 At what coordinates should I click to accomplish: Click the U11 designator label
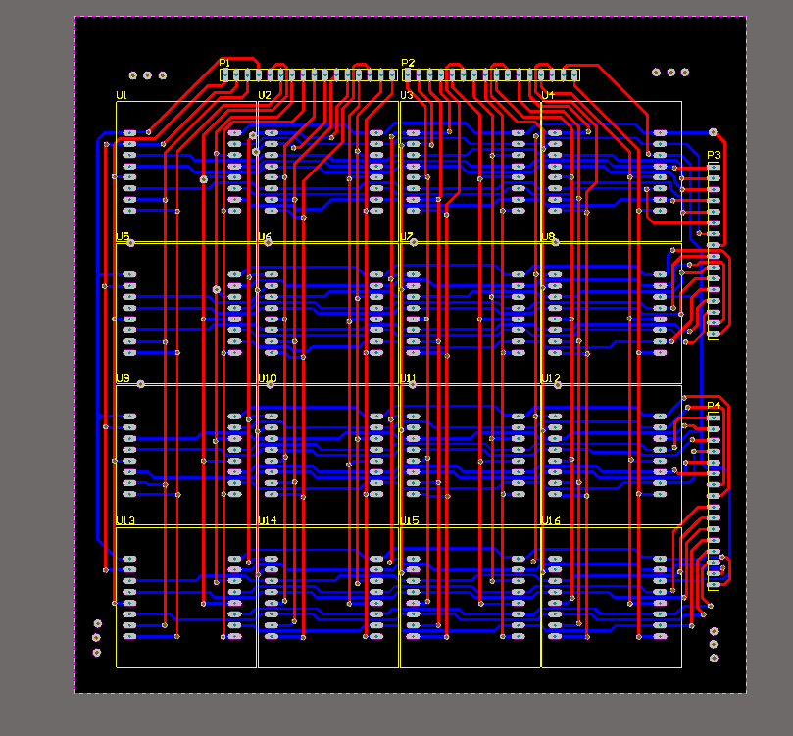(408, 378)
